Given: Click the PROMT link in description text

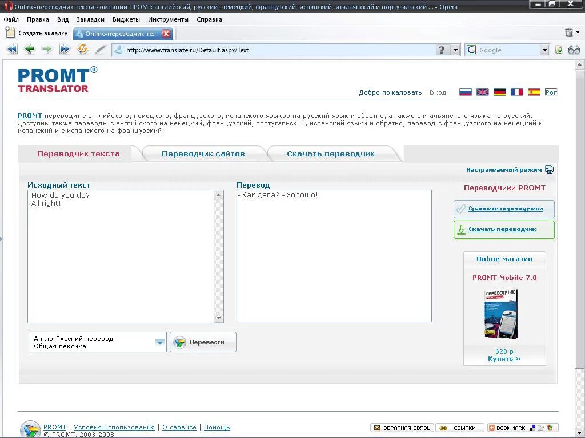Looking at the screenshot, I should coord(30,116).
